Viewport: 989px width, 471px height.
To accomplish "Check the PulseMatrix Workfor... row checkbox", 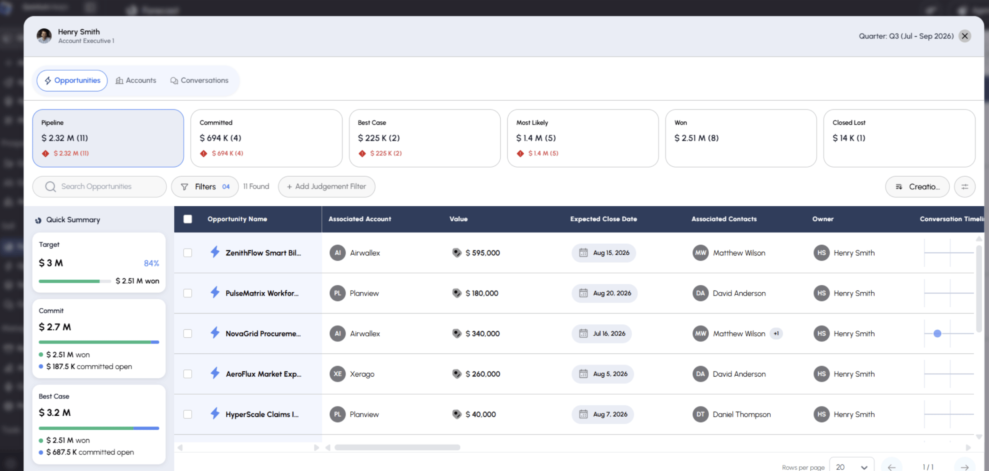I will tap(188, 293).
